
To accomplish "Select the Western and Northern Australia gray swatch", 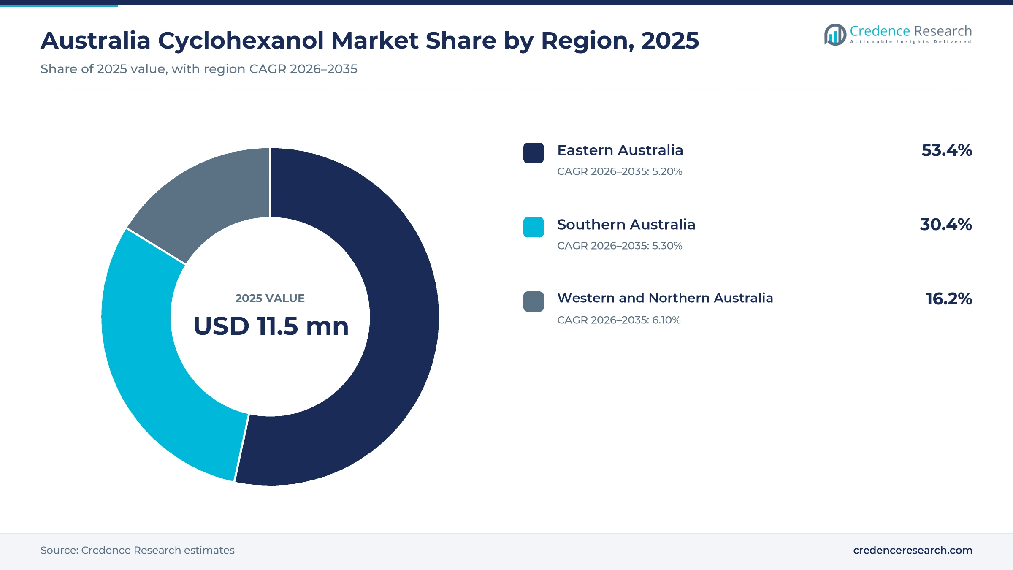I will point(534,301).
